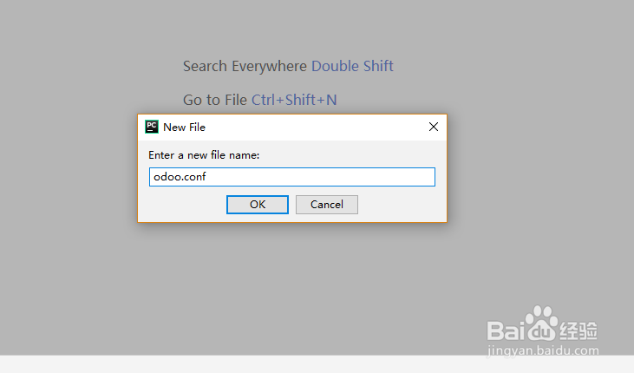Click the "du" letters inside the paw logo
This screenshot has height=373, width=634.
tap(541, 331)
